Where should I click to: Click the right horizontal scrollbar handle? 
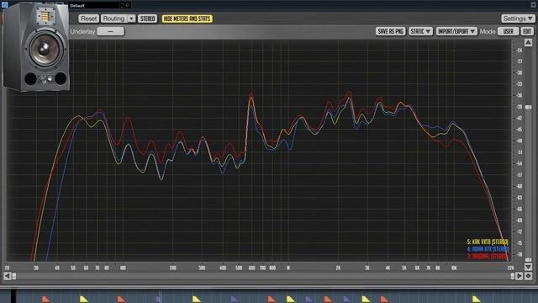513,276
